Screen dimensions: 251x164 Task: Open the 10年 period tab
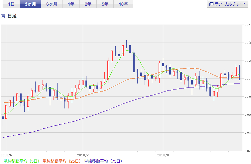pos(123,4)
